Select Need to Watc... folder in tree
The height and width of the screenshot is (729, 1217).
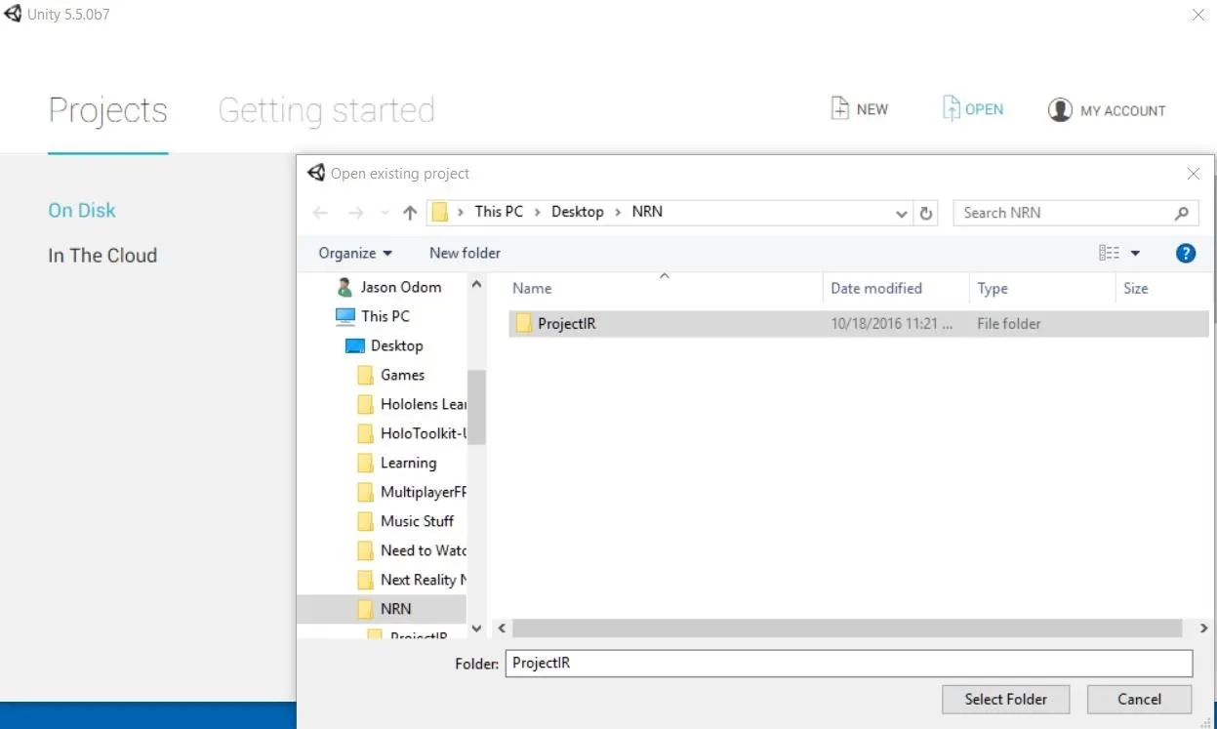click(x=411, y=550)
